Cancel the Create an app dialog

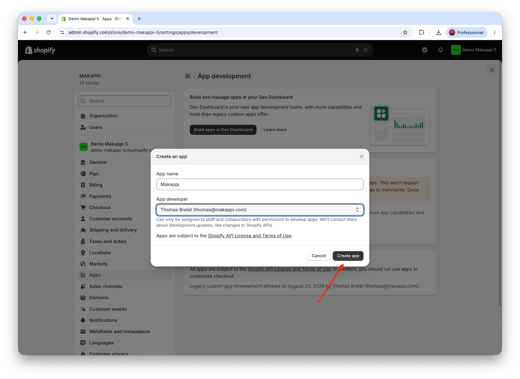click(x=318, y=256)
